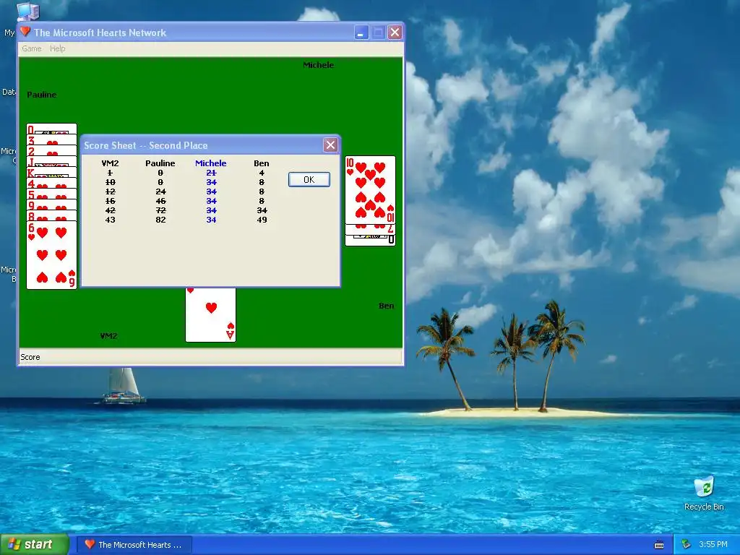Click the Pauline column header in the score sheet

[x=160, y=163]
